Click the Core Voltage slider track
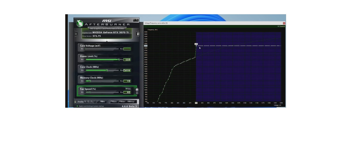The width and height of the screenshot is (348, 159). [102, 49]
